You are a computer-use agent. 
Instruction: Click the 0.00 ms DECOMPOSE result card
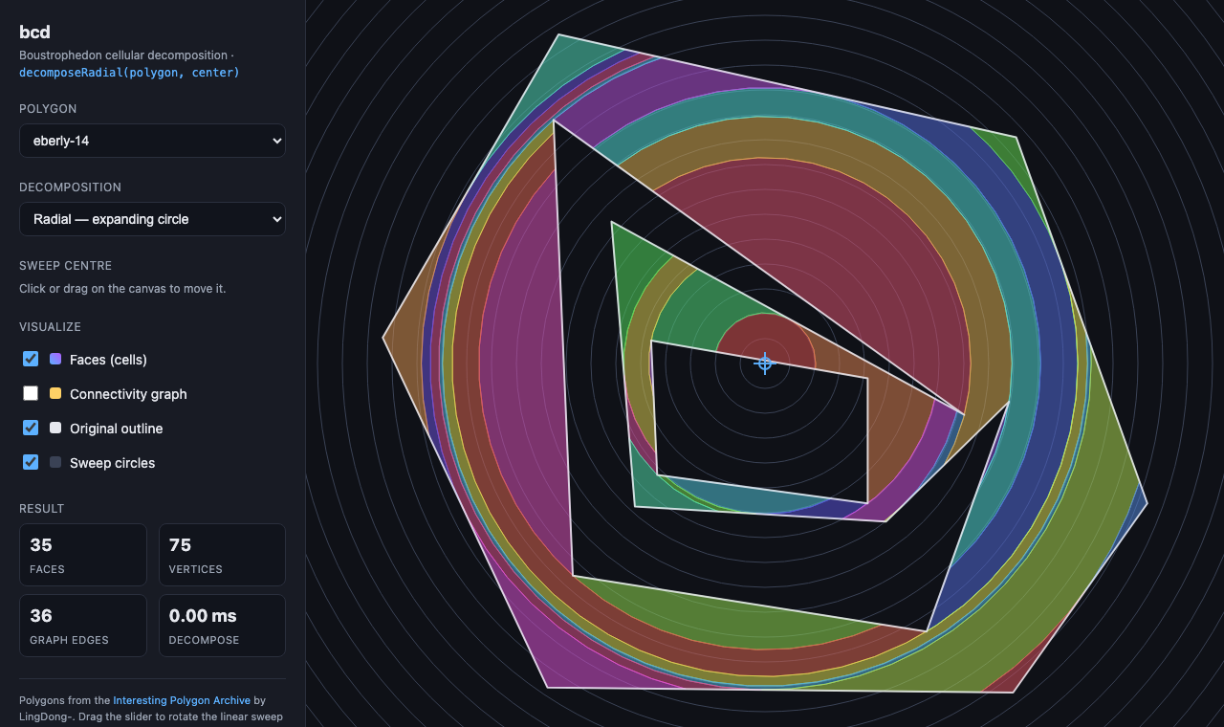pyautogui.click(x=222, y=626)
